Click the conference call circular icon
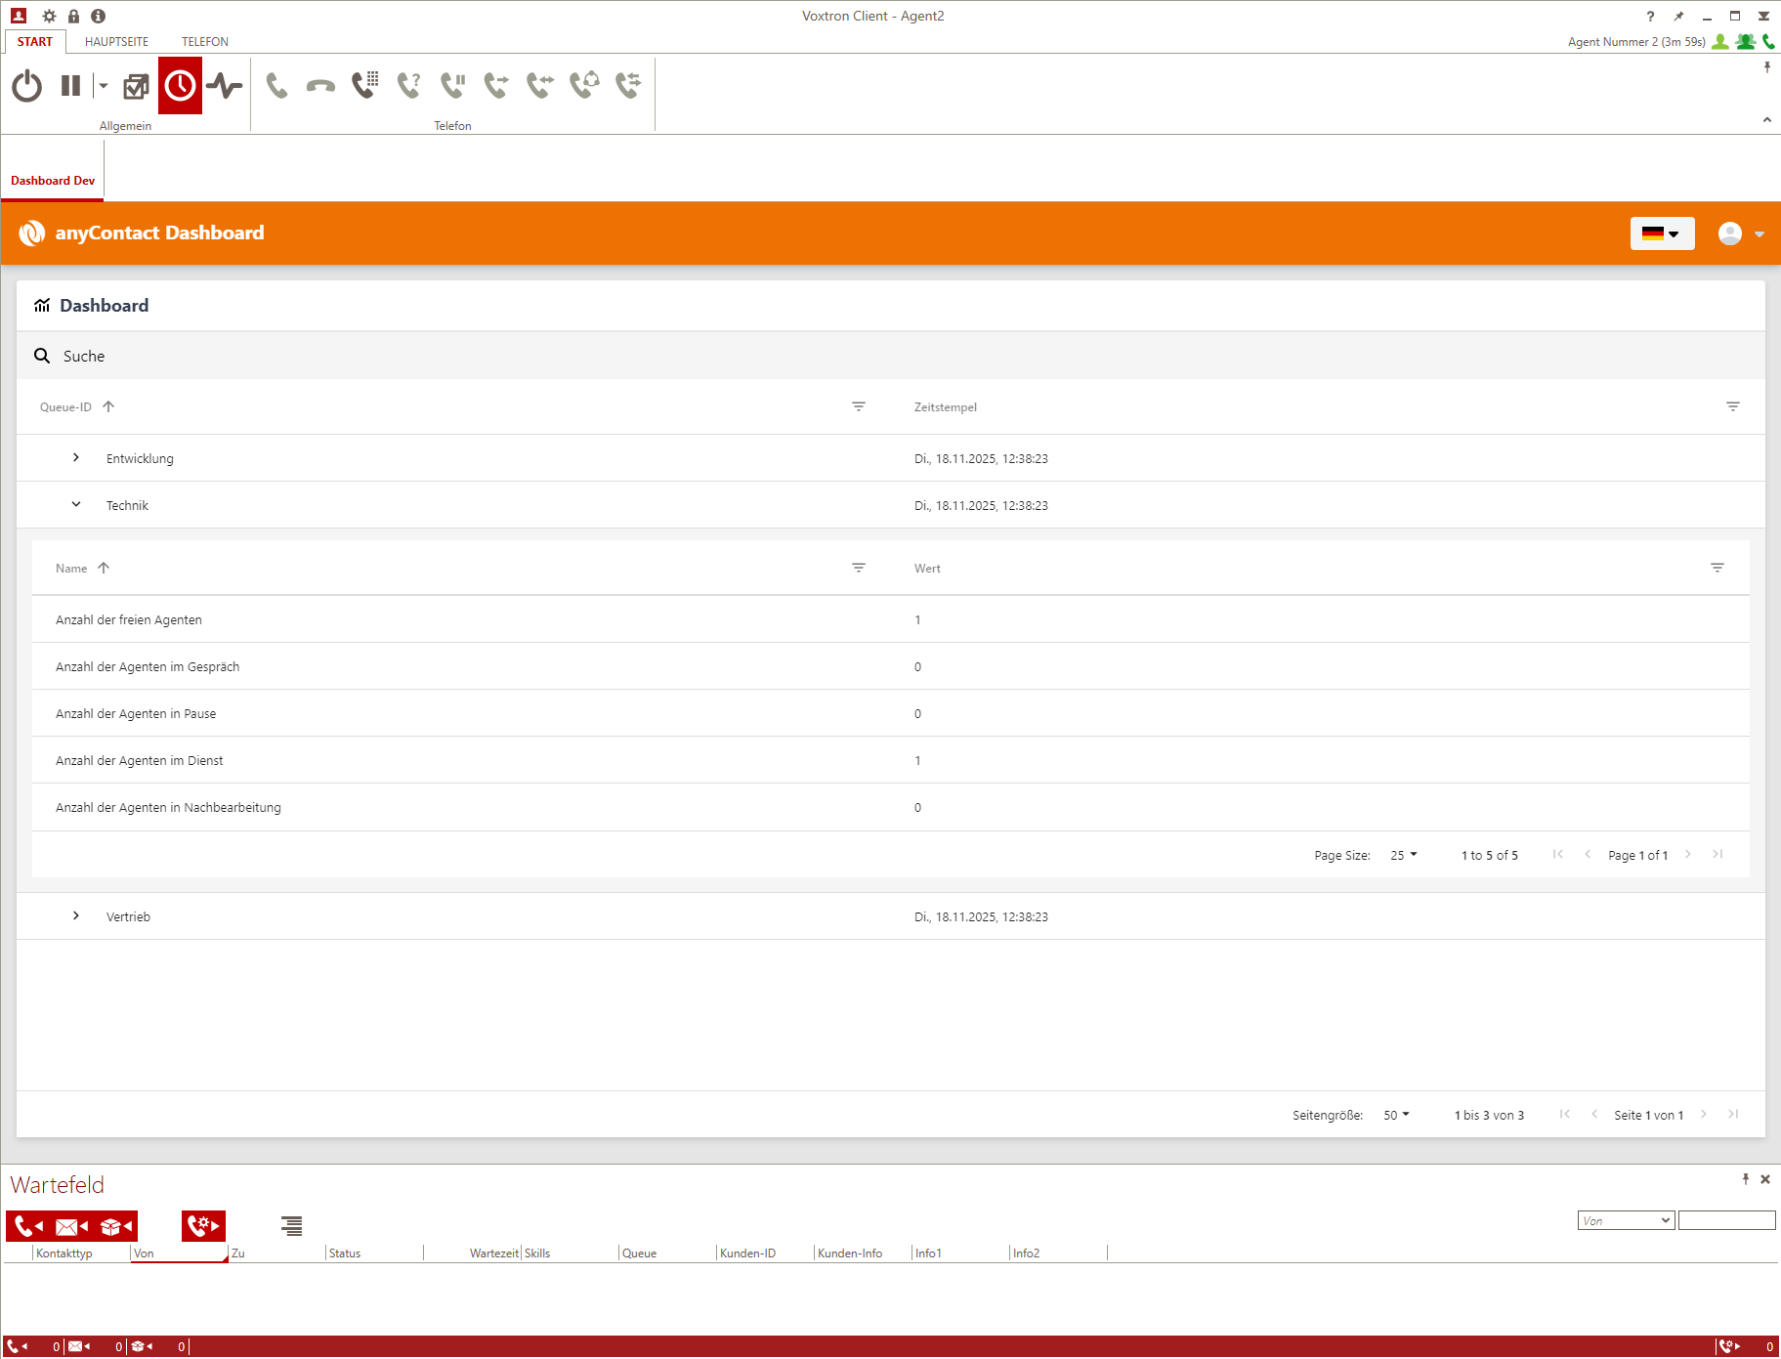Viewport: 1781px width, 1359px height. [x=584, y=86]
